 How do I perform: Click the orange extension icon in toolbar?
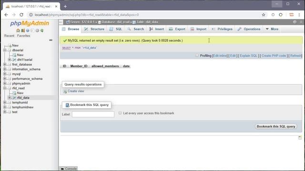(291, 15)
